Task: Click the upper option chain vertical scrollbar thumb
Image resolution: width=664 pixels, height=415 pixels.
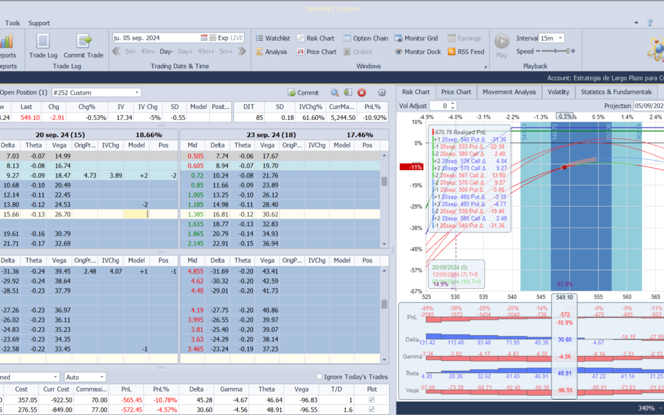Action: [x=384, y=181]
